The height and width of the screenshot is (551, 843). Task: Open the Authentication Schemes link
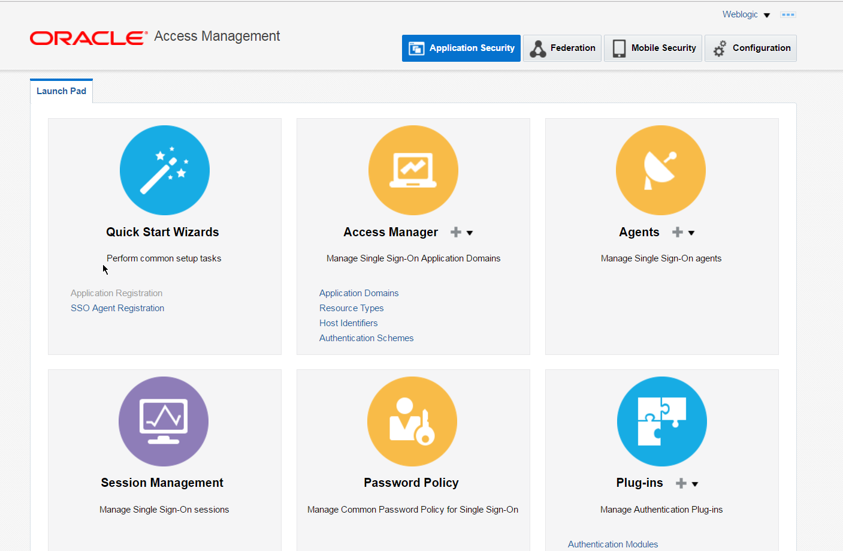366,338
